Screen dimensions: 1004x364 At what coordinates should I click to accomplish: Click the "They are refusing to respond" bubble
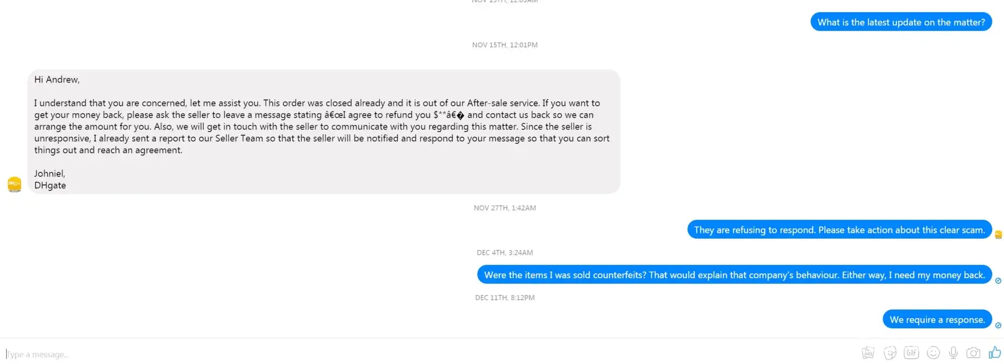pyautogui.click(x=839, y=230)
